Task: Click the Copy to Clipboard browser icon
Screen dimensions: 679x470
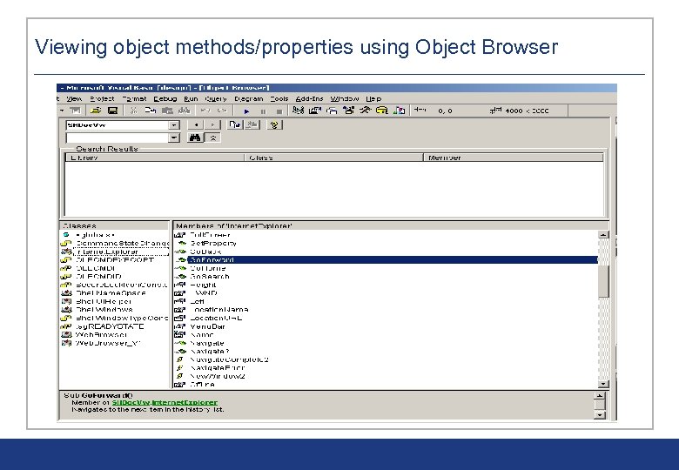Action: 235,124
